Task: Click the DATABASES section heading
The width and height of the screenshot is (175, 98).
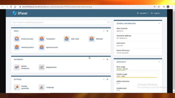Action: (18, 59)
